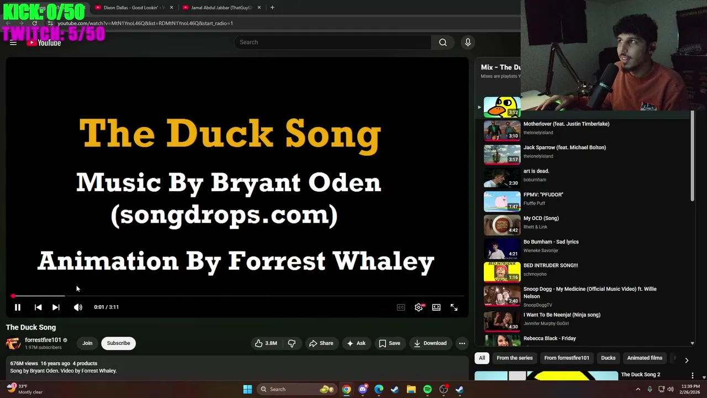This screenshot has height=398, width=707.
Task: Select 'From forrestfire101' filter chip
Action: [x=567, y=358]
